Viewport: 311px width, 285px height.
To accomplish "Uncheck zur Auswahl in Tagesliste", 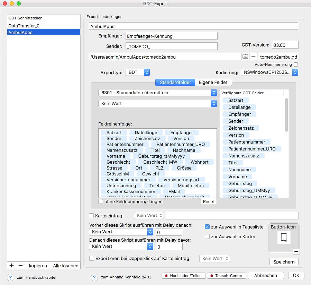I will [x=207, y=227].
